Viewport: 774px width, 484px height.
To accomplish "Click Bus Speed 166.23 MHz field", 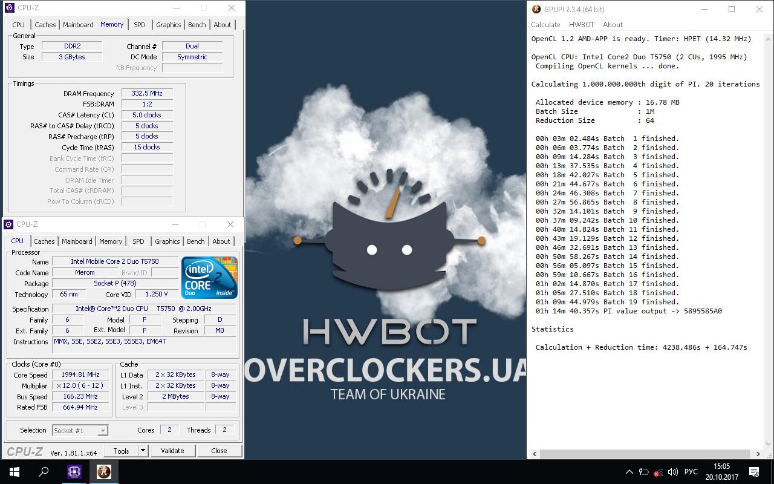I will pos(80,397).
